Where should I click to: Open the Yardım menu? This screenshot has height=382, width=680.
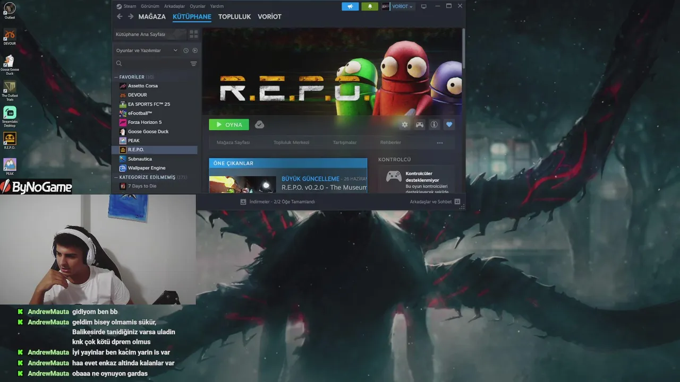point(217,6)
